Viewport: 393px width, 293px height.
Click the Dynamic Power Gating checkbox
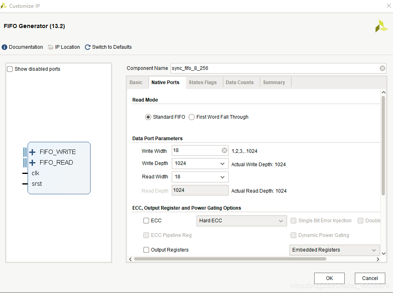click(293, 235)
